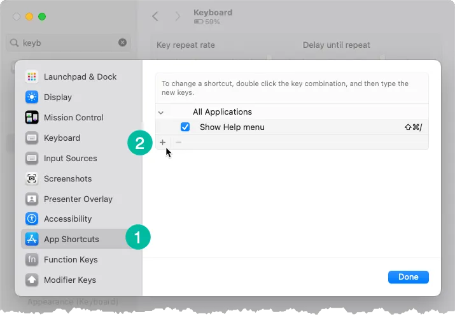This screenshot has height=330, width=455.
Task: Clear the search field text
Action: (x=122, y=43)
